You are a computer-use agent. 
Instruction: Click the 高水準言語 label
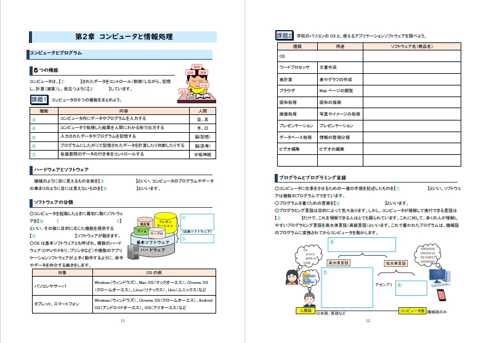pos(338,263)
